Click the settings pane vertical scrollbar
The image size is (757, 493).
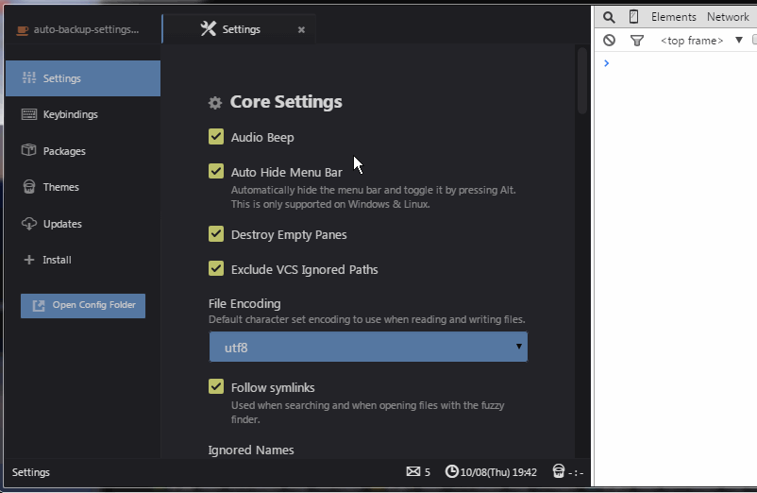click(x=582, y=80)
